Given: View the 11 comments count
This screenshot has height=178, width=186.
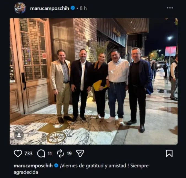Looking at the screenshot, I should point(50,153).
